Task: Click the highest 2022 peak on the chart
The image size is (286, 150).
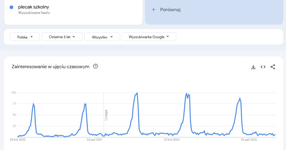Action: pyautogui.click(x=137, y=93)
